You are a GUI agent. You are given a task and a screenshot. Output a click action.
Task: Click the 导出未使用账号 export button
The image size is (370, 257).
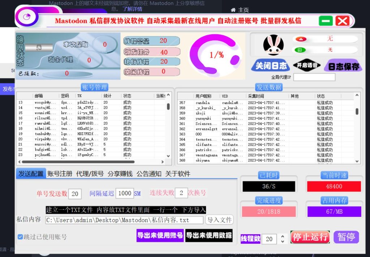pos(160,236)
